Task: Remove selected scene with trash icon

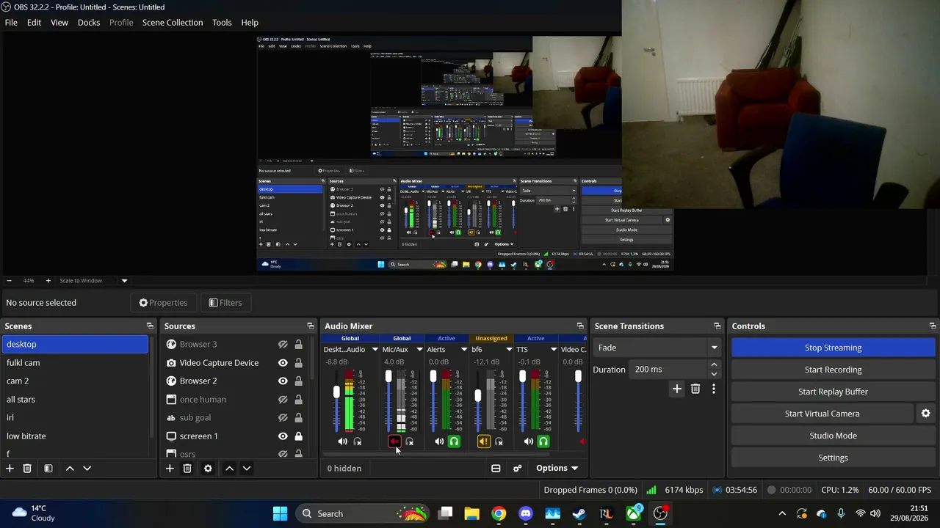Action: tap(27, 468)
